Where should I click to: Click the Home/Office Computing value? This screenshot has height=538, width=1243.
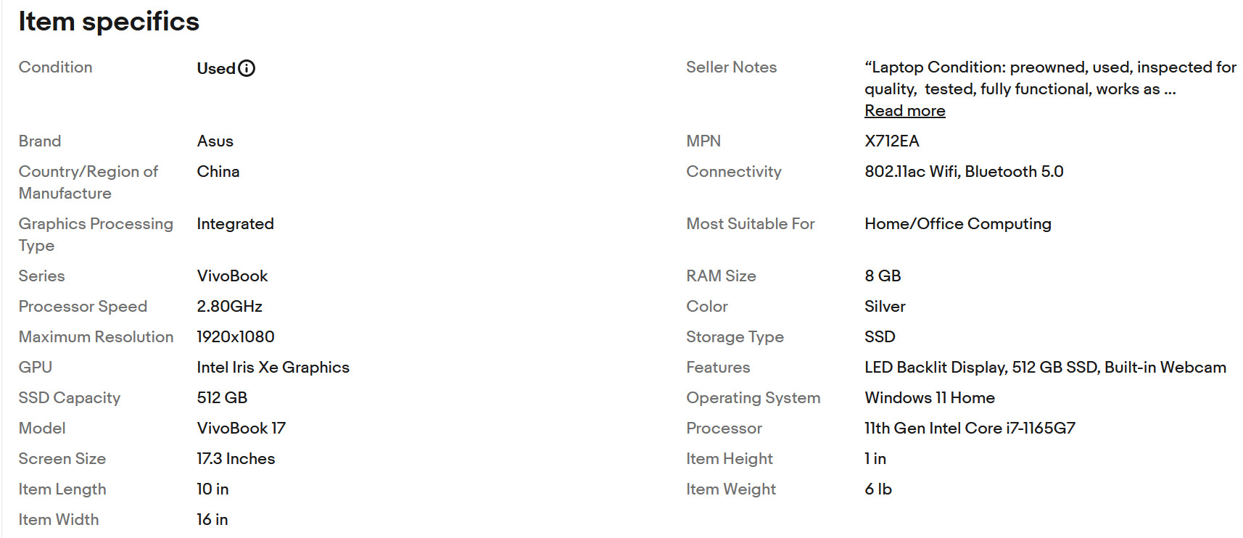[958, 224]
